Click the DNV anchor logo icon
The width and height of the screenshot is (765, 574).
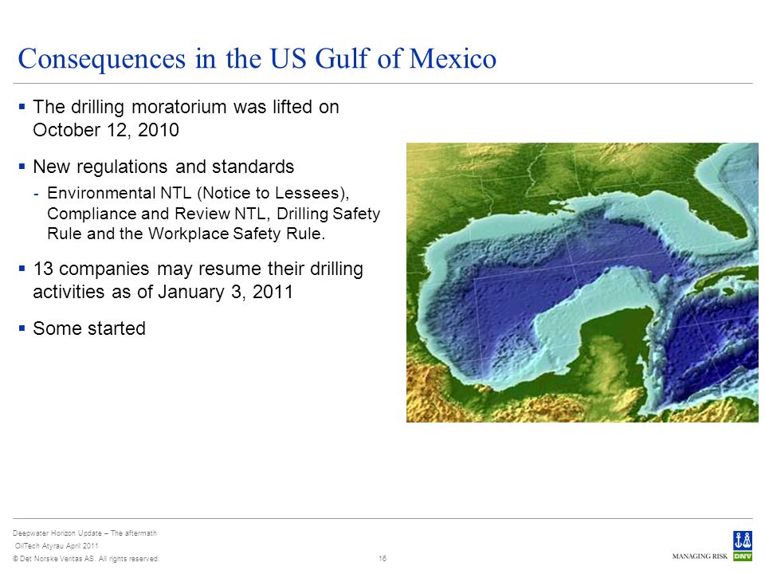743,546
